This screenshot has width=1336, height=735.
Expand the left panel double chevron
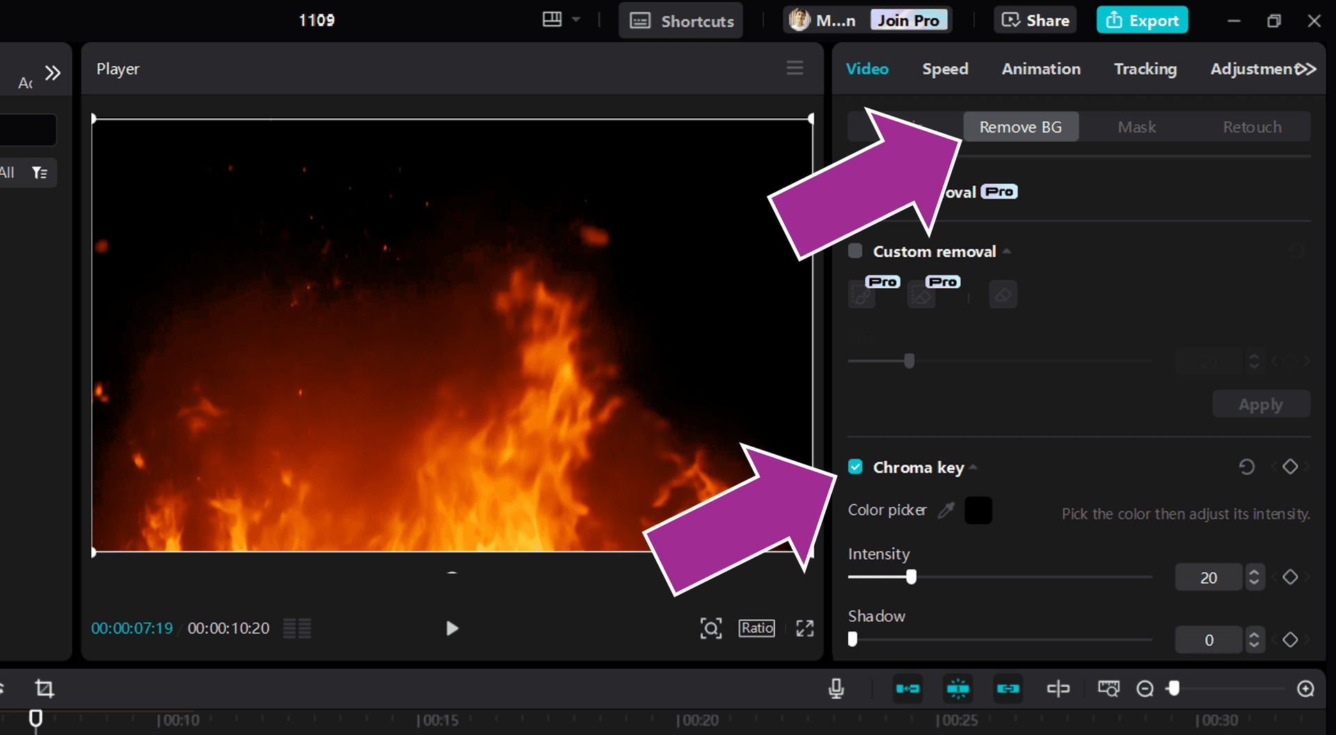coord(53,72)
